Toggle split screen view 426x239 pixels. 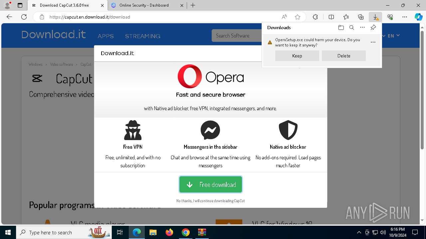click(x=331, y=17)
